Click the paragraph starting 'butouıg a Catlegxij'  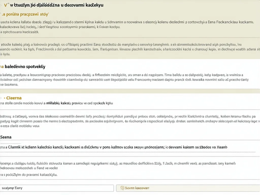tap(130, 121)
